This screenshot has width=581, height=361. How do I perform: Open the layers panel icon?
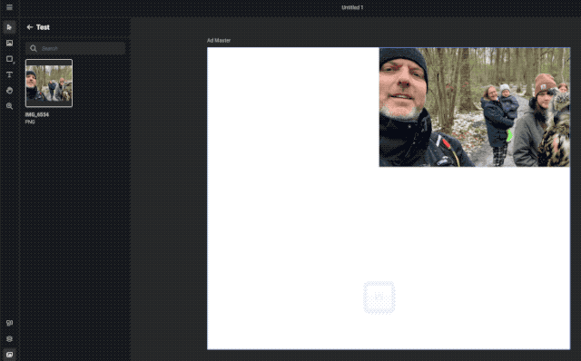click(9, 339)
